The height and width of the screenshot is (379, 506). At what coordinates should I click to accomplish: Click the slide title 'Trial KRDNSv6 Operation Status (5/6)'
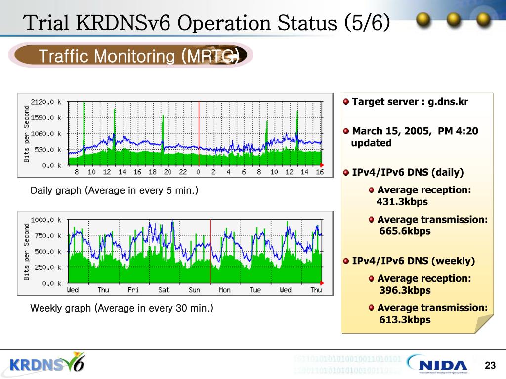click(x=207, y=23)
